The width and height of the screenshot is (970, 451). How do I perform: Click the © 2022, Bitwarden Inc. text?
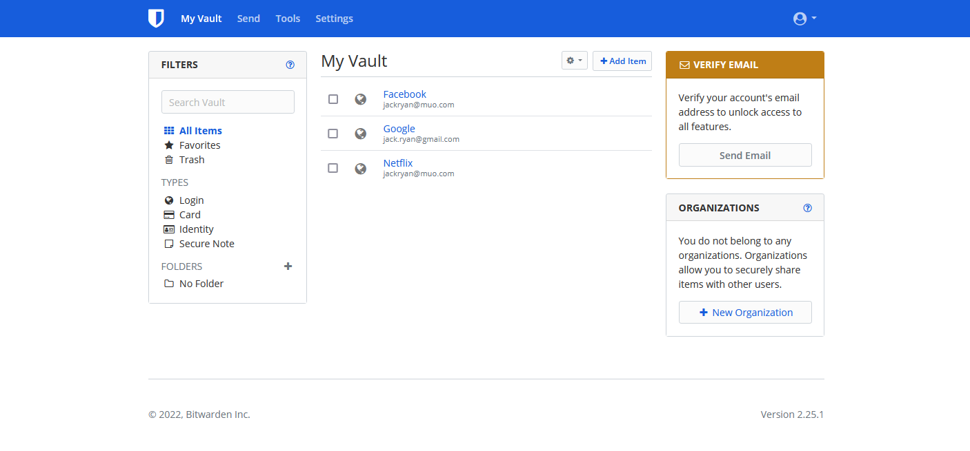point(199,415)
